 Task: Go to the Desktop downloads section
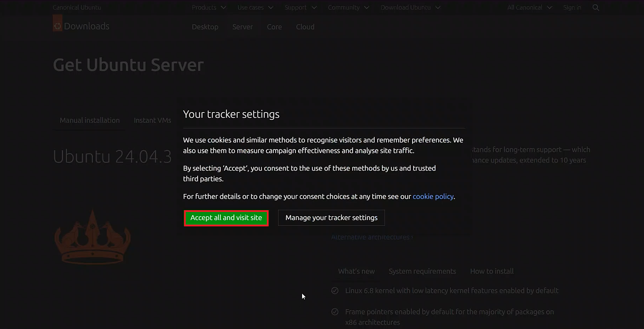(x=205, y=27)
